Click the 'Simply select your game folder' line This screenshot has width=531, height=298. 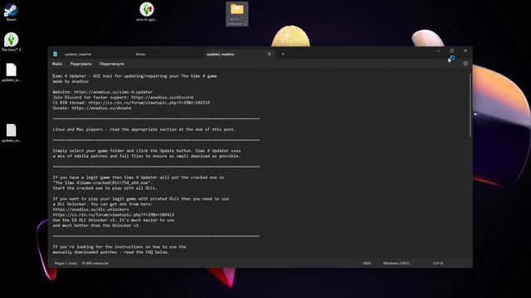pyautogui.click(x=147, y=151)
